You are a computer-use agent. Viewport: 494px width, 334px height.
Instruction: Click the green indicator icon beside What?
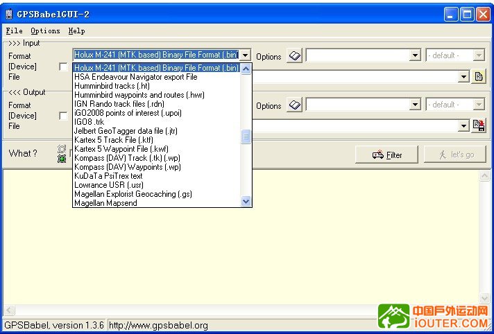pos(62,159)
